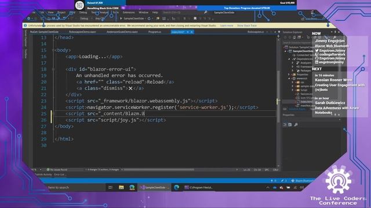
Task: Click the alphabetical sort icon in Properties
Action: pos(290,125)
